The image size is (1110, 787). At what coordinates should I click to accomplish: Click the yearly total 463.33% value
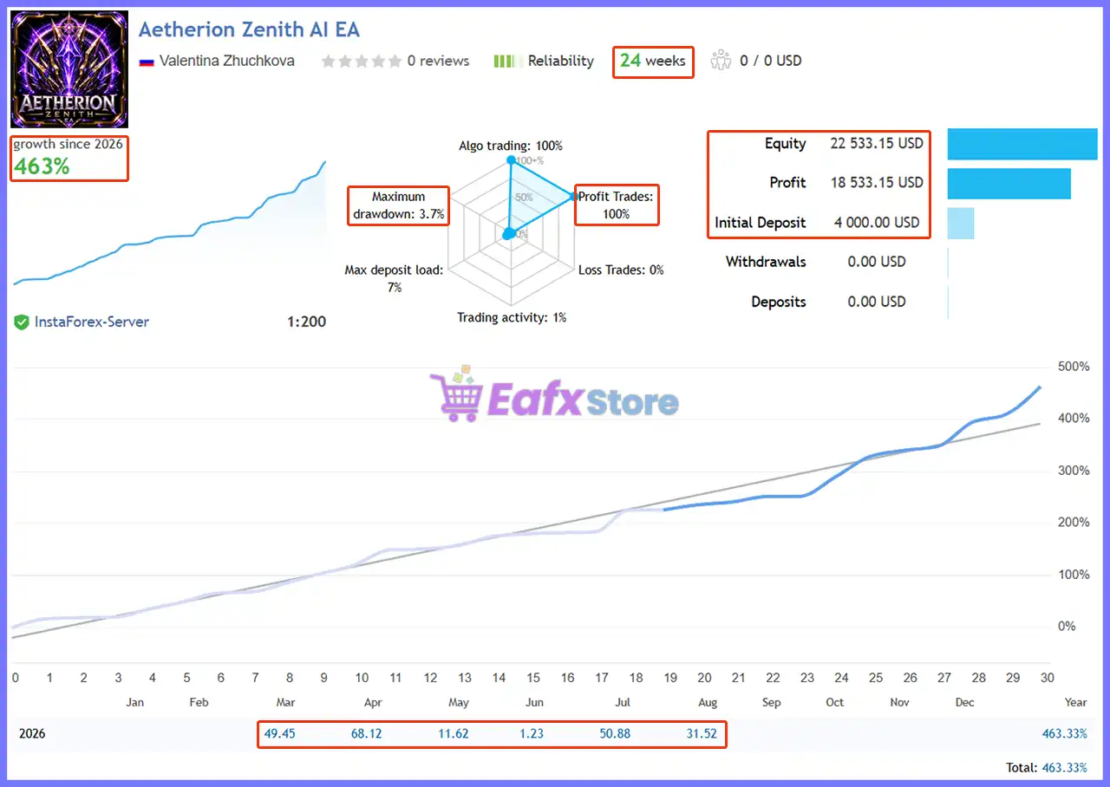click(x=1065, y=733)
